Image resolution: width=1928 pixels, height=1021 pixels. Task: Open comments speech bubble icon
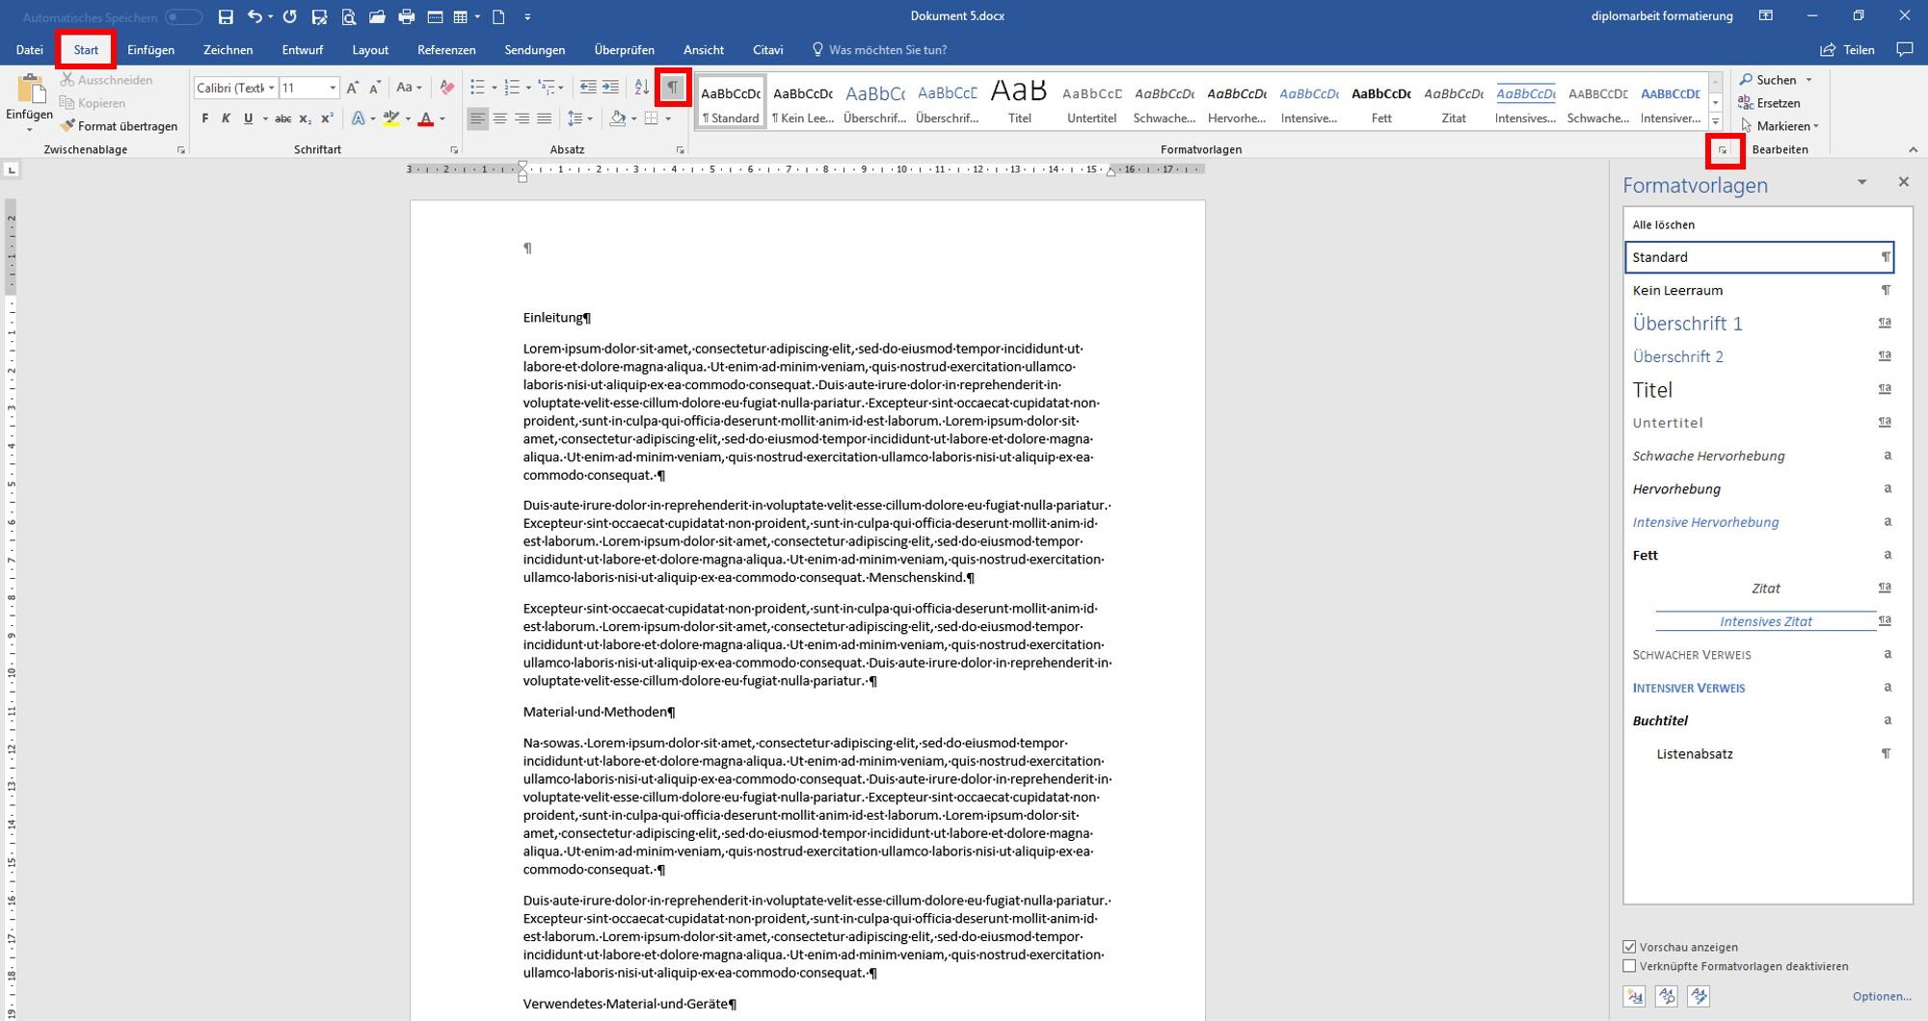[x=1905, y=49]
